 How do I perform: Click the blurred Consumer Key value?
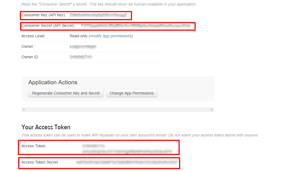point(98,15)
